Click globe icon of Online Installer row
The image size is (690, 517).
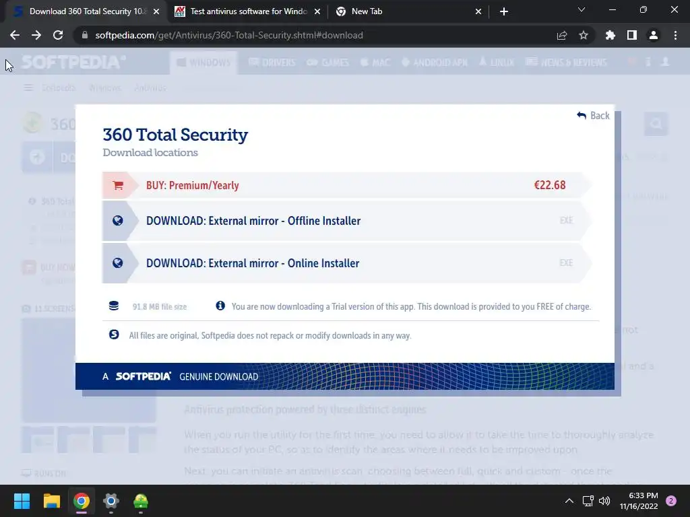[117, 263]
